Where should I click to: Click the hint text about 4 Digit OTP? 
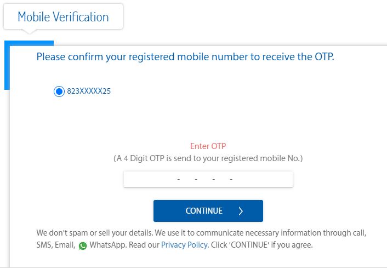tap(208, 158)
